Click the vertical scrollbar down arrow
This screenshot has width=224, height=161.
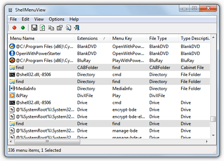213,136
